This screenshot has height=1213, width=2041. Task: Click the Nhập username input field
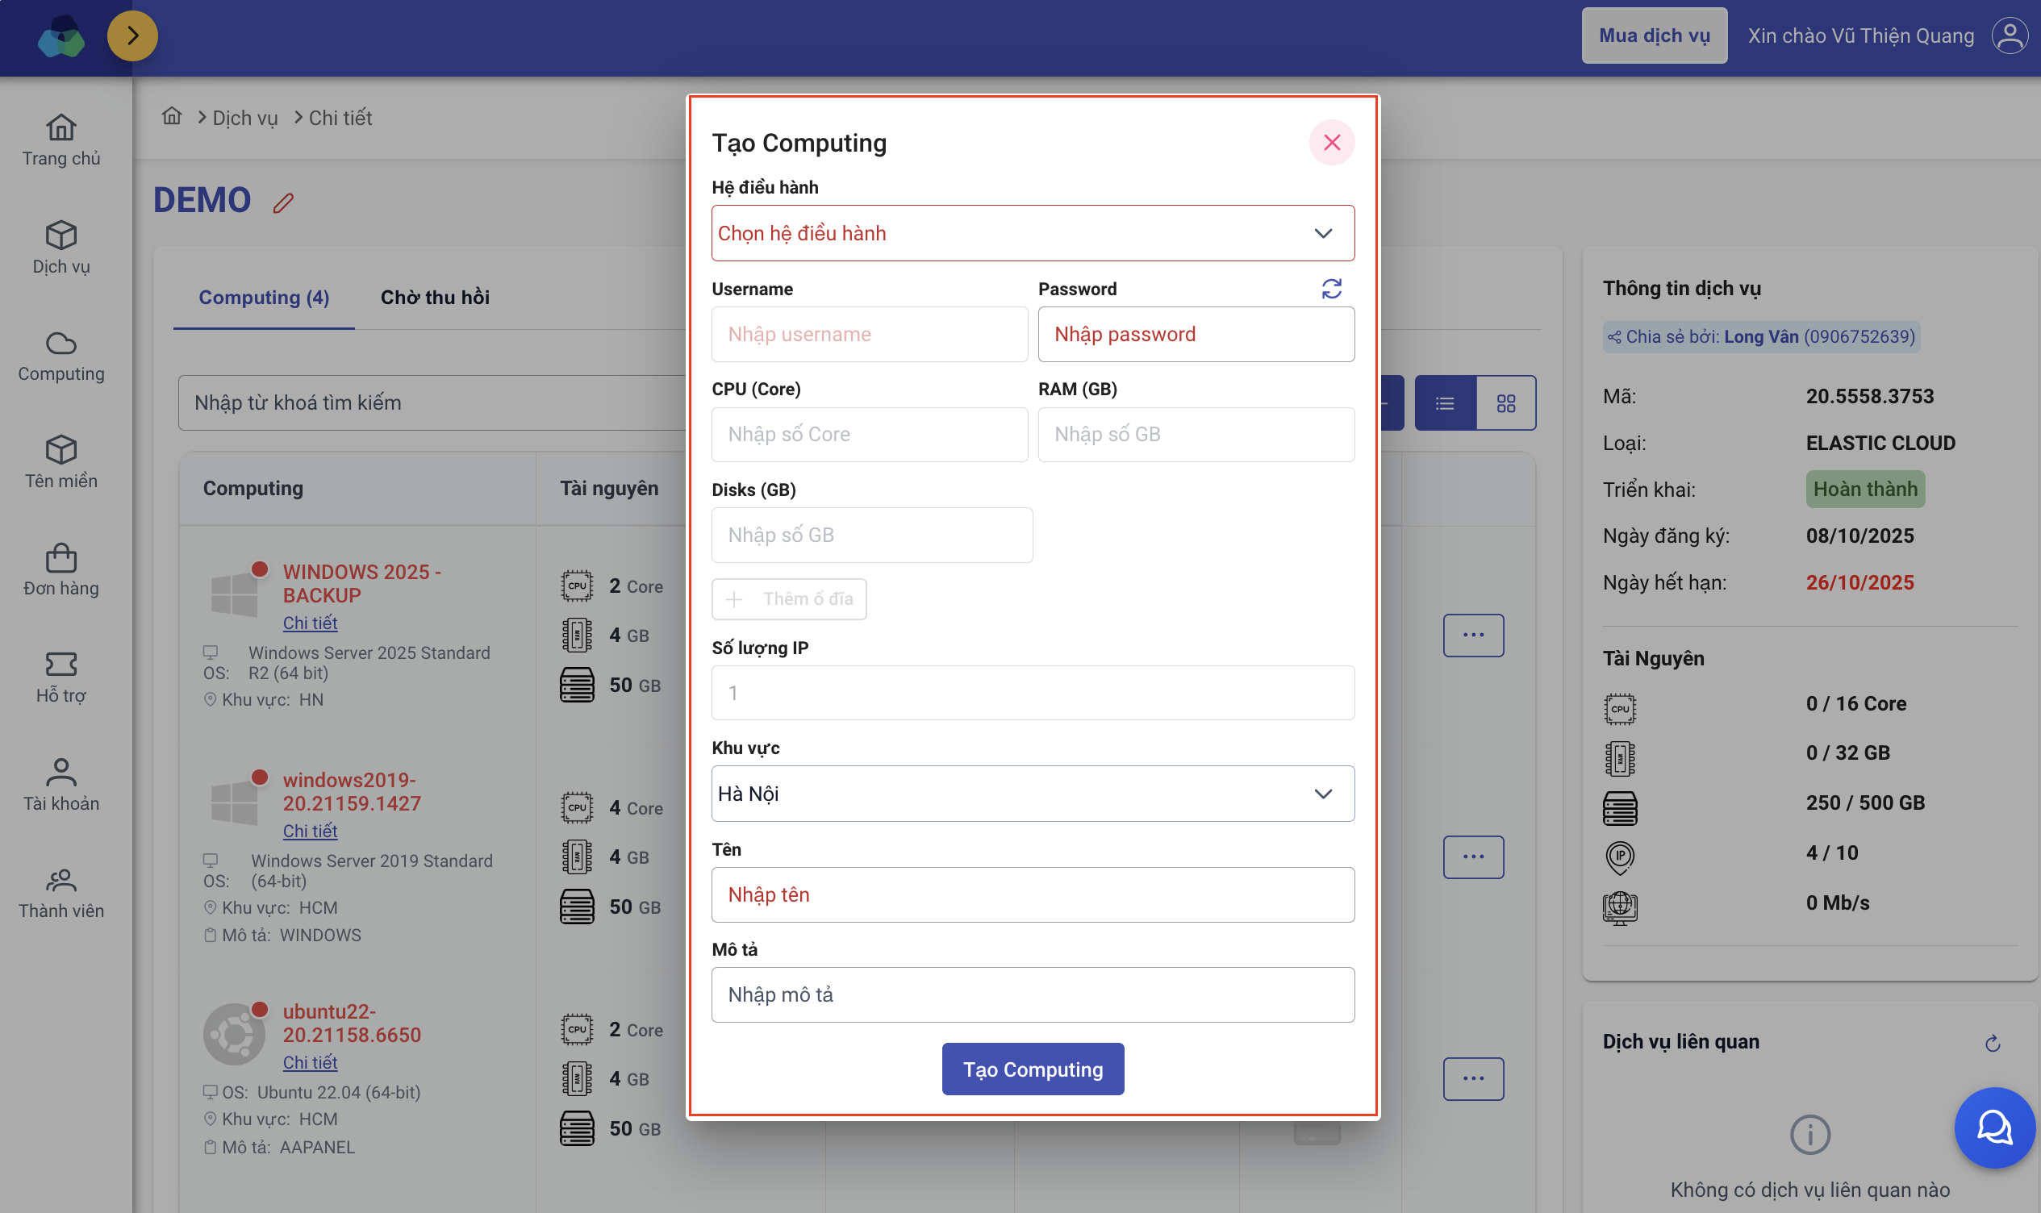click(869, 335)
